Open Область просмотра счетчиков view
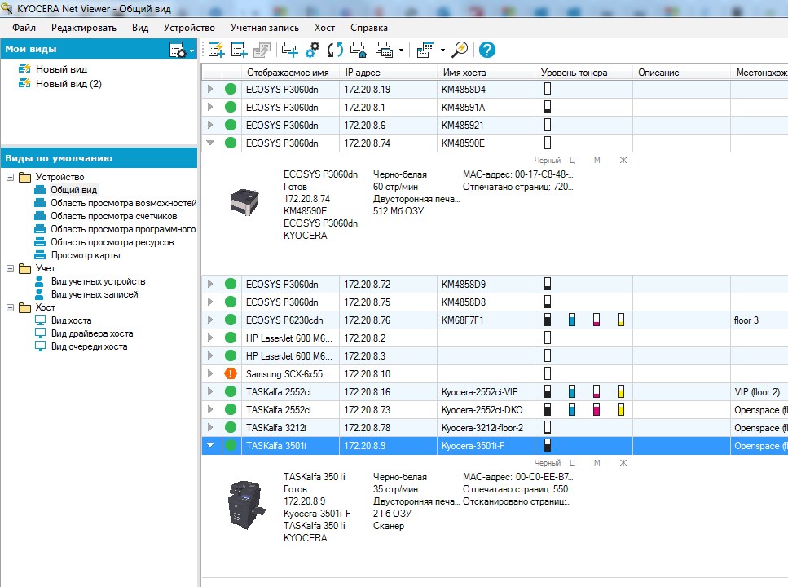Screen dimensions: 788x587 coord(113,216)
